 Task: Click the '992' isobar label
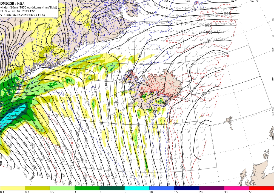[37, 126]
